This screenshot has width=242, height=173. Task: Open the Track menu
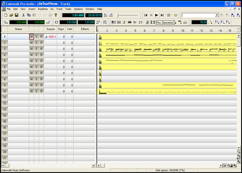click(x=60, y=9)
